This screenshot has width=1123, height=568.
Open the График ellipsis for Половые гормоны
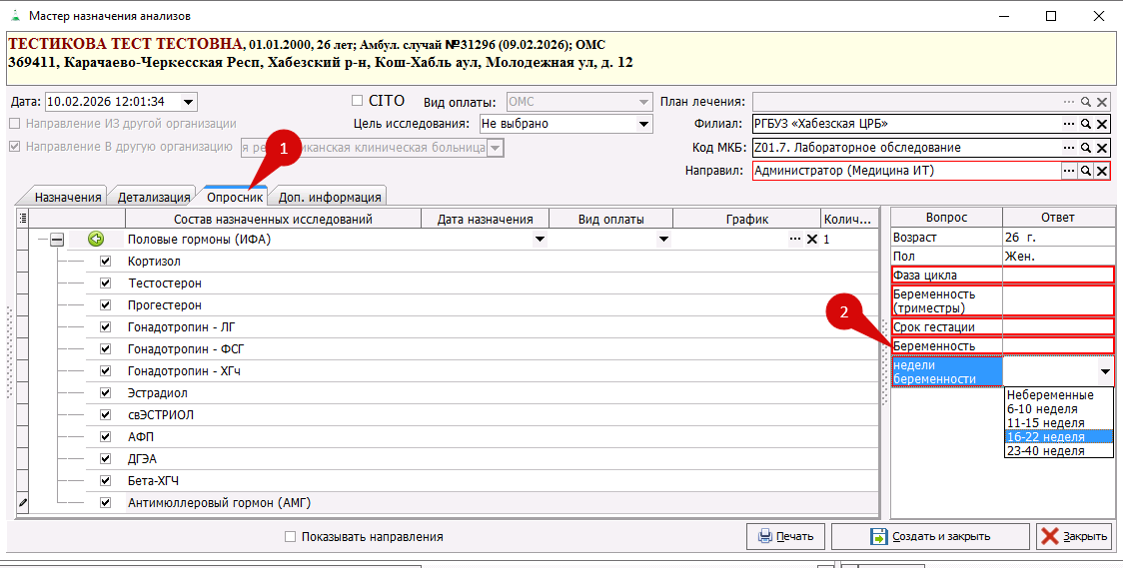point(795,240)
